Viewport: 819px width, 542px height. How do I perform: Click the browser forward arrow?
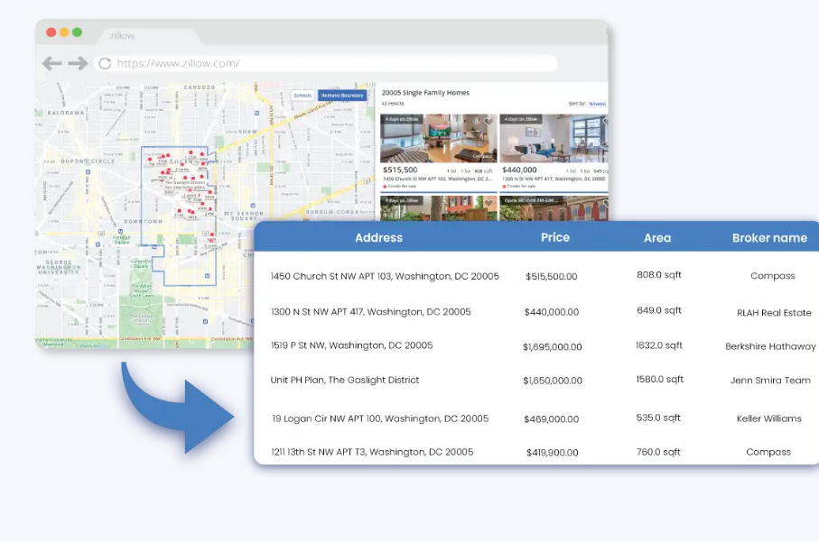pyautogui.click(x=78, y=63)
